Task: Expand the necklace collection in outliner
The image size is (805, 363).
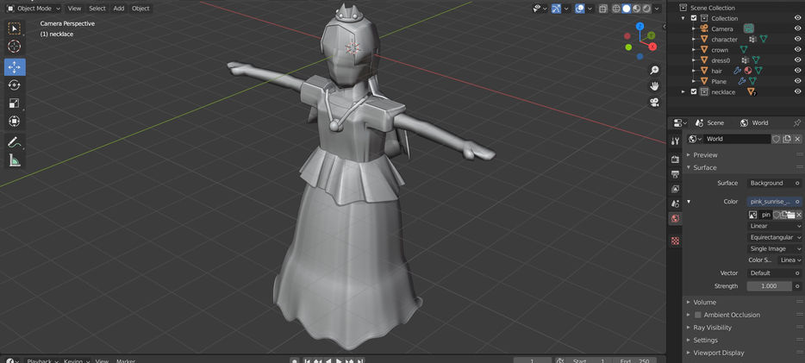Action: [x=683, y=92]
